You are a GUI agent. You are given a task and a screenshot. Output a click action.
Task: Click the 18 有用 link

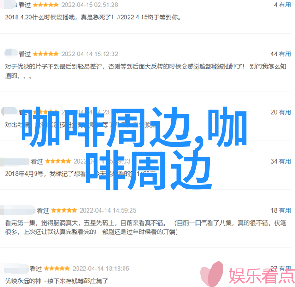tap(281, 210)
